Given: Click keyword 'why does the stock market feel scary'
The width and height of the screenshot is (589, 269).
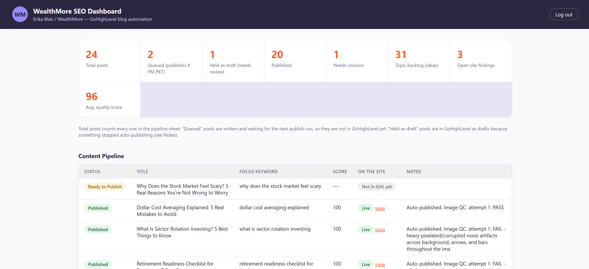Looking at the screenshot, I should (x=280, y=186).
